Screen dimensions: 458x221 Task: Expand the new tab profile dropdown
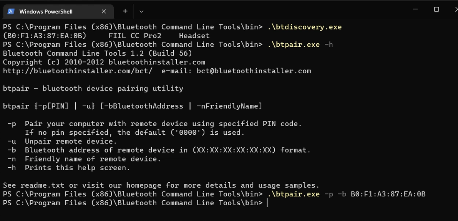point(141,12)
